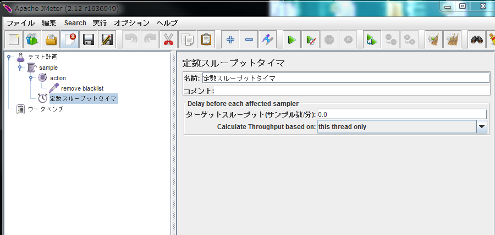The width and height of the screenshot is (495, 235).
Task: Maximize the JMeter window
Action: tap(463, 6)
